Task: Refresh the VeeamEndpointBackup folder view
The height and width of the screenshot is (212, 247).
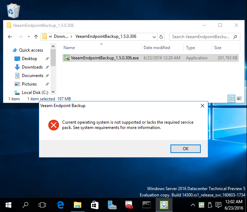Action: [161, 37]
